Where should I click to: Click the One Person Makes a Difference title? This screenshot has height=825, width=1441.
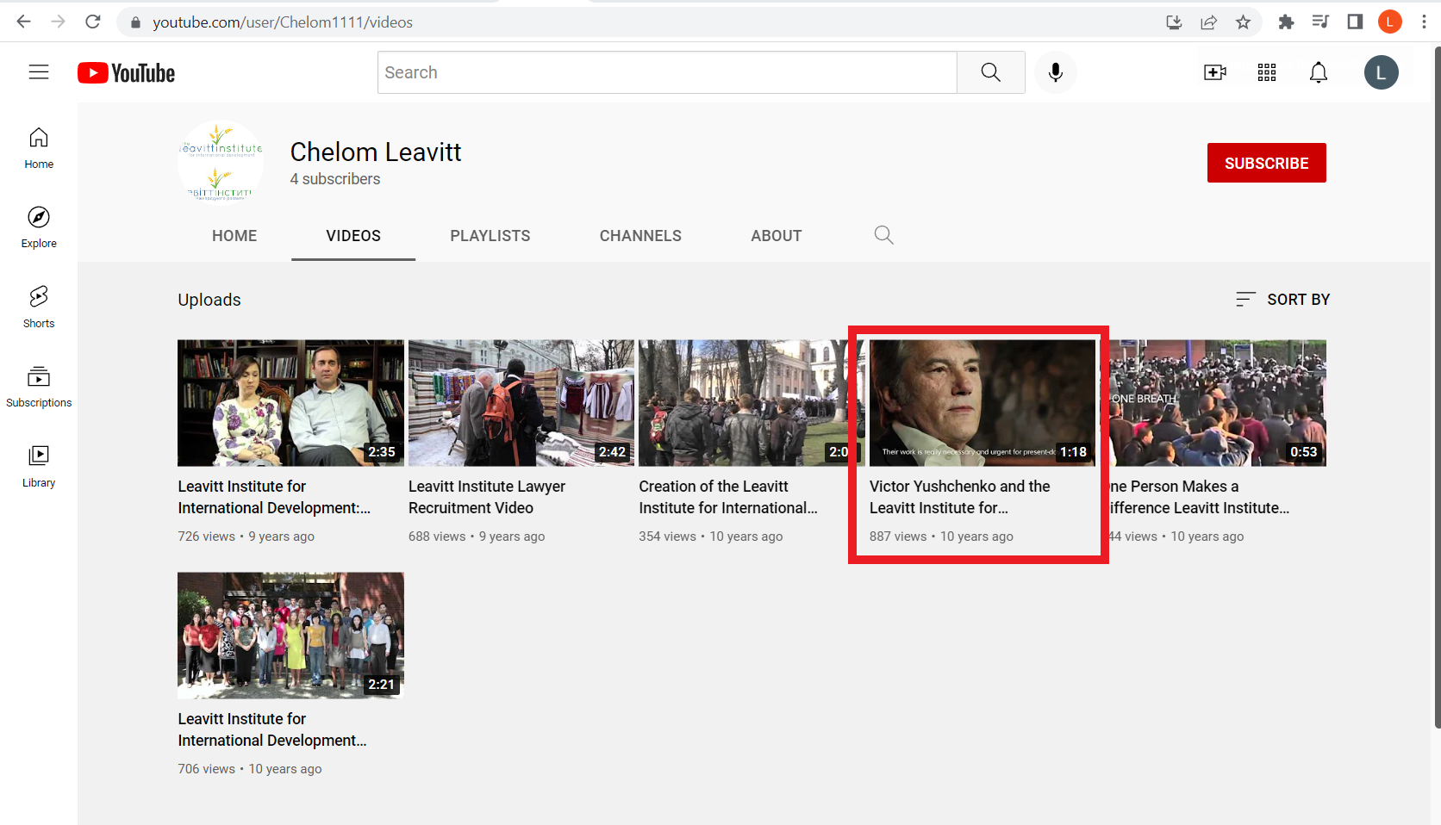tap(1200, 497)
